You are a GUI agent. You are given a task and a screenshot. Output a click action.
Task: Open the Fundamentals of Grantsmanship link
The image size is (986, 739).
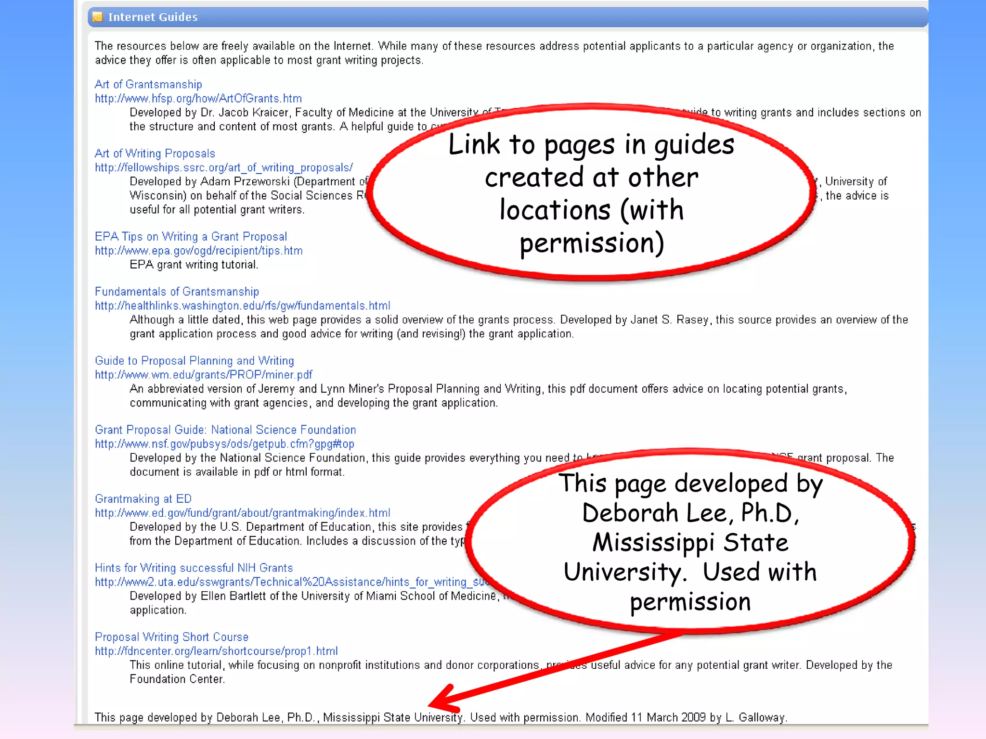tap(177, 292)
